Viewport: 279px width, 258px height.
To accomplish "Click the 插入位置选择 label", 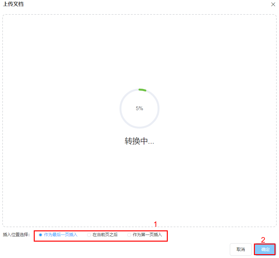I will (16, 235).
